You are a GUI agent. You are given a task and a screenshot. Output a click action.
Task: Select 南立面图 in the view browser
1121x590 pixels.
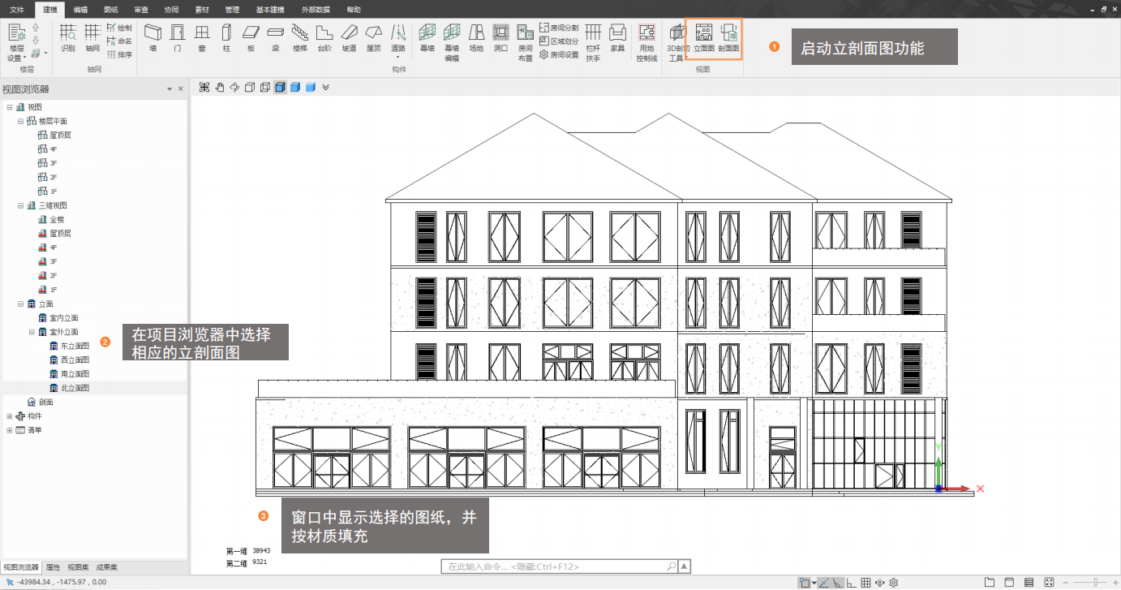(75, 374)
